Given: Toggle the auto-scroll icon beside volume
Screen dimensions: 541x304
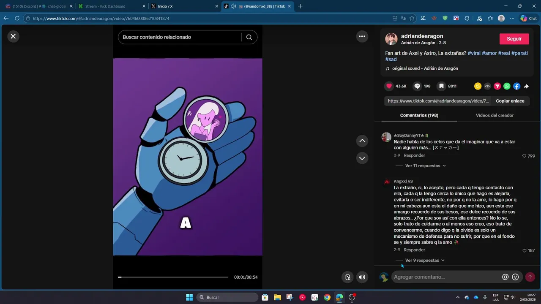Looking at the screenshot, I should (347, 277).
